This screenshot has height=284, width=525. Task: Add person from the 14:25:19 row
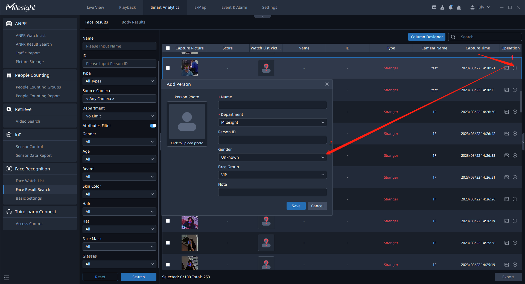(515, 265)
